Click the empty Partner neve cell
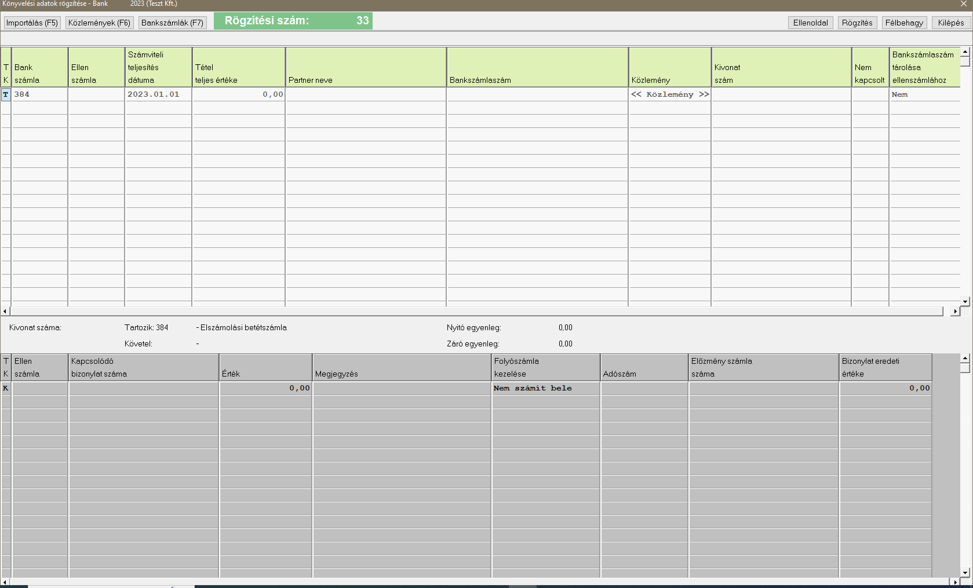This screenshot has height=588, width=973. point(365,94)
